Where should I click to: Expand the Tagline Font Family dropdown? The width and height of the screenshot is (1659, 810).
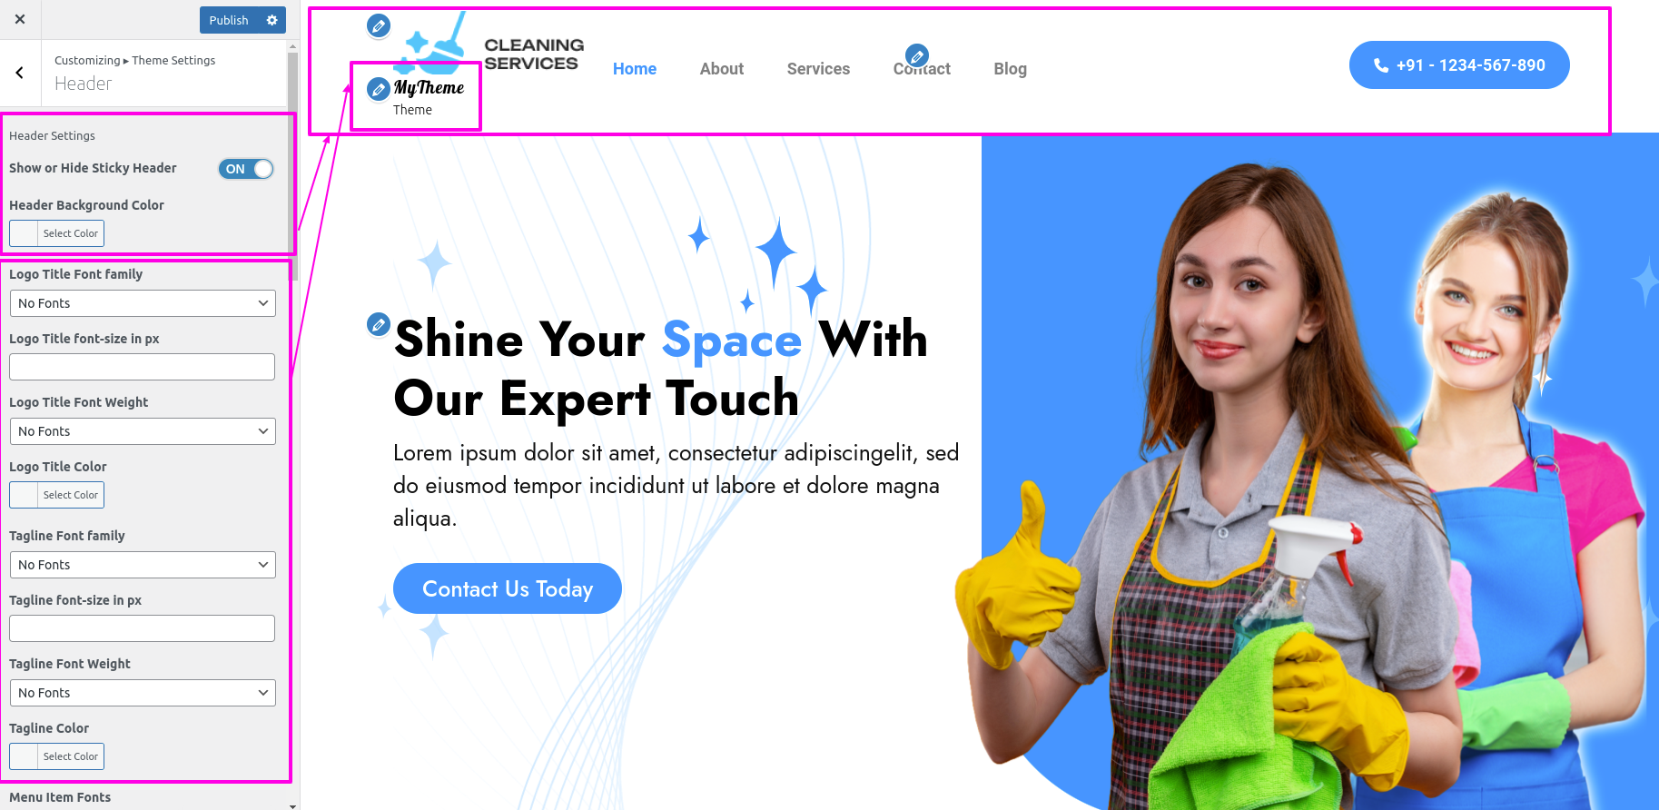(143, 565)
